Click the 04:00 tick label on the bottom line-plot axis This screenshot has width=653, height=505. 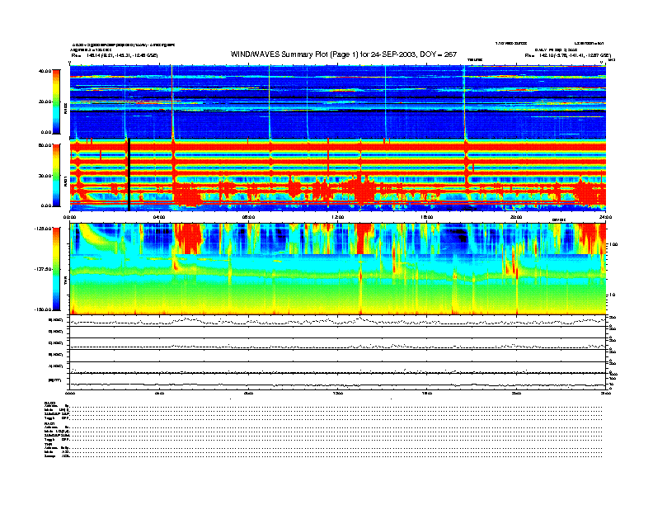[159, 393]
